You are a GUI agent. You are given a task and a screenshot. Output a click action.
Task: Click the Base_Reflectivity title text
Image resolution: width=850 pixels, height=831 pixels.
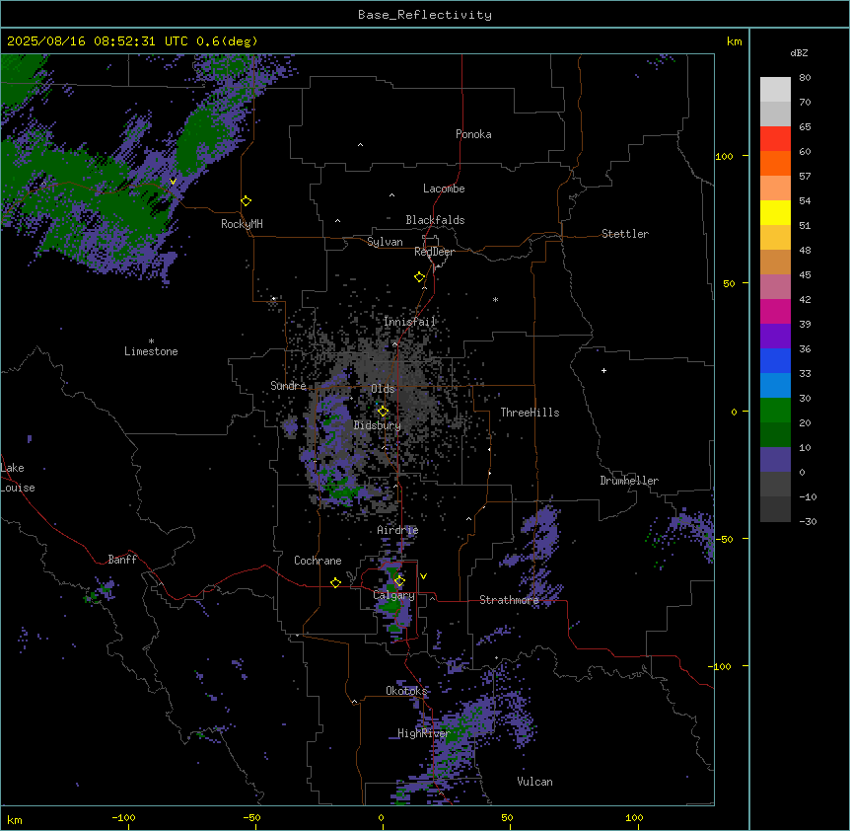[425, 15]
